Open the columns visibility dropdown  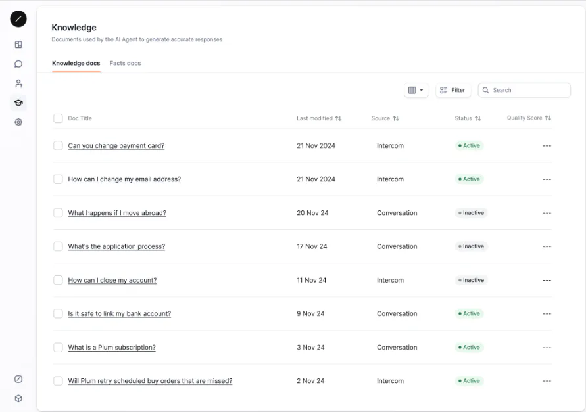(416, 91)
